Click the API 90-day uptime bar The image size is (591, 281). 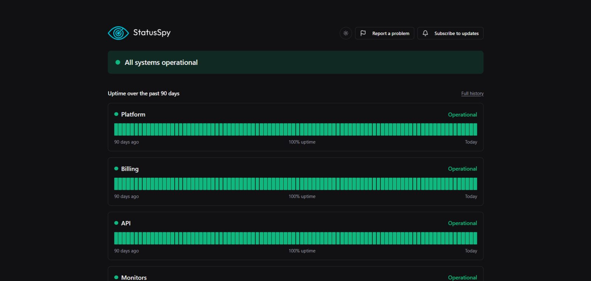(295, 238)
